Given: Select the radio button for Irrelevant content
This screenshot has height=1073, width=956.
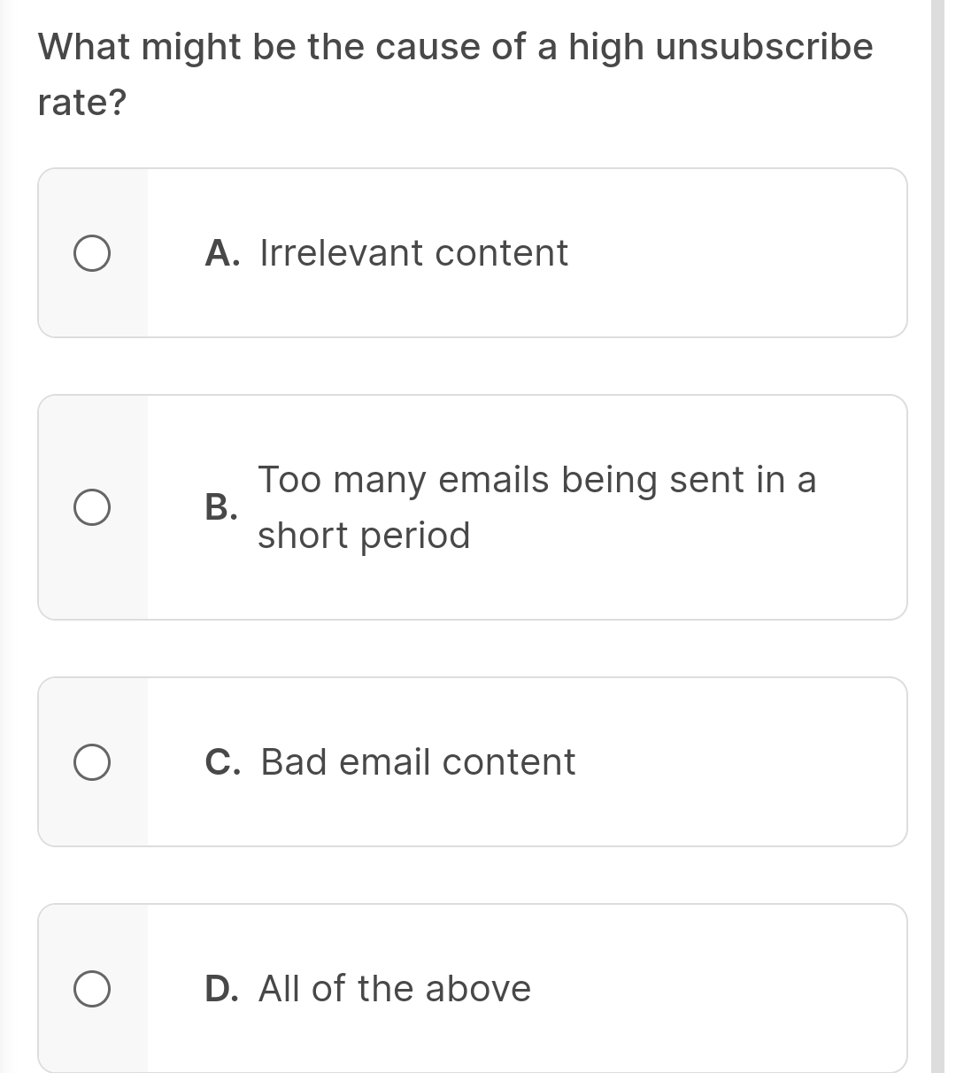Looking at the screenshot, I should point(92,253).
